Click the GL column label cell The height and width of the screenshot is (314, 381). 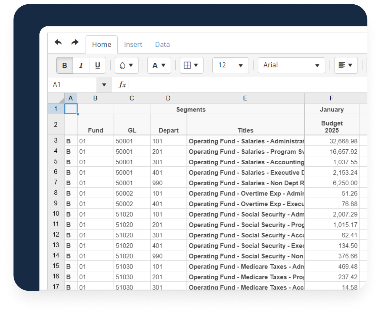[x=132, y=124]
